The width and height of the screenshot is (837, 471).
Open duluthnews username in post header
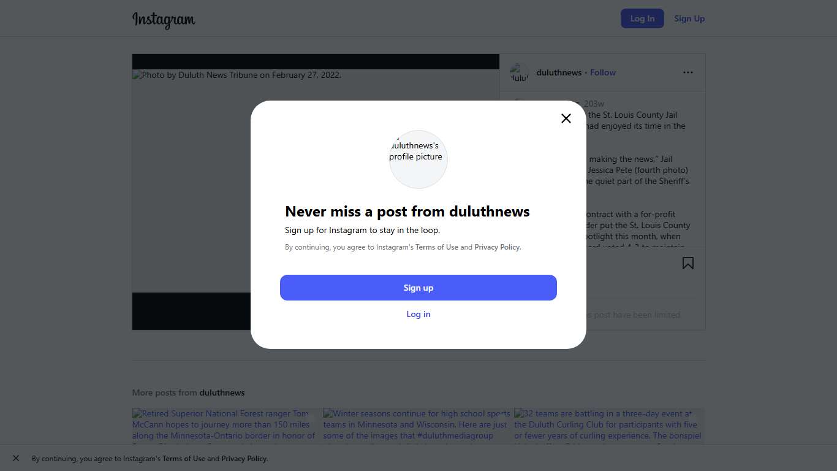tap(559, 72)
